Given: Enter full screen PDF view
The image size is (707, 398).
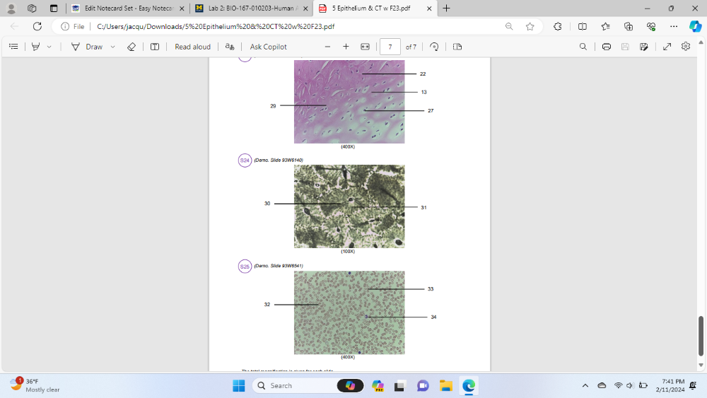Looking at the screenshot, I should point(667,47).
